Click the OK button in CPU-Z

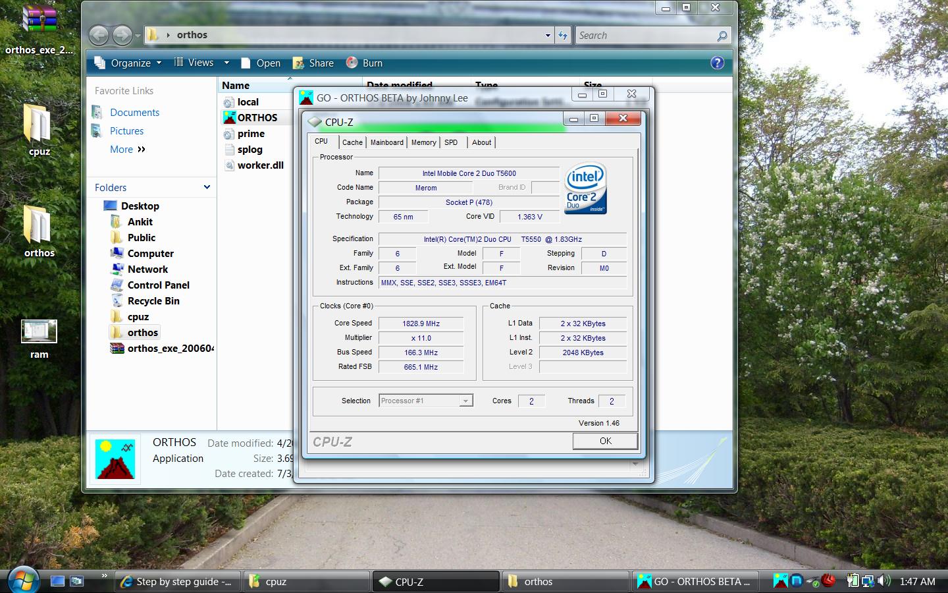(x=605, y=441)
